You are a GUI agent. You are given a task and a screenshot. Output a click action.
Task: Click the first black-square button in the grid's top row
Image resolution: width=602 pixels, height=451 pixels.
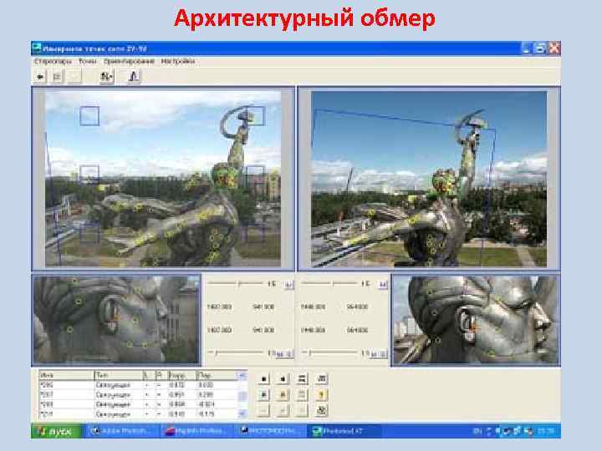point(263,379)
